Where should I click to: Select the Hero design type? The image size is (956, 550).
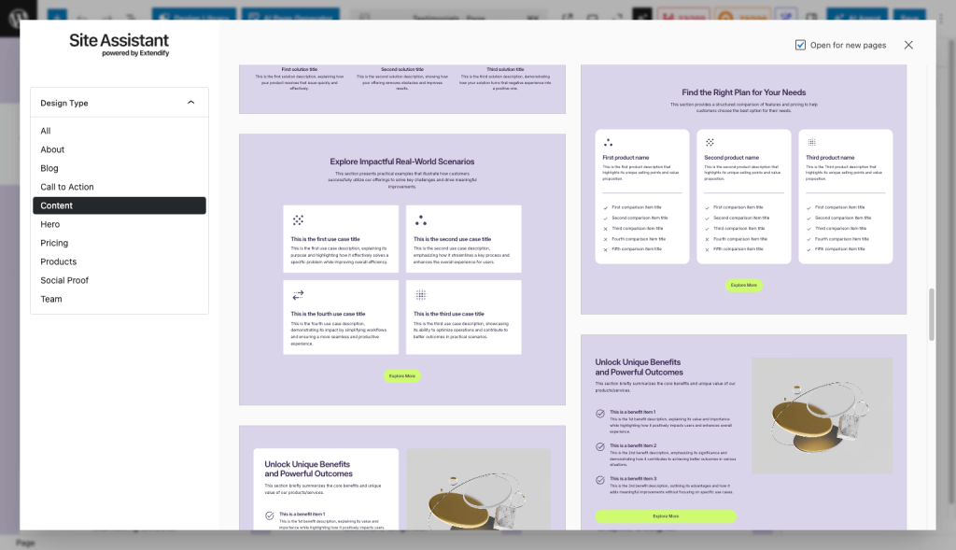[50, 224]
